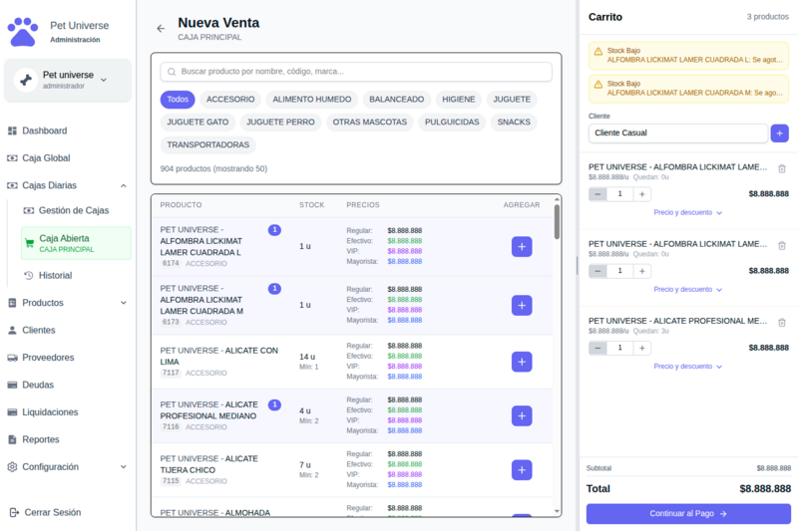Click Continuar al Pago button
The width and height of the screenshot is (798, 531).
point(687,513)
